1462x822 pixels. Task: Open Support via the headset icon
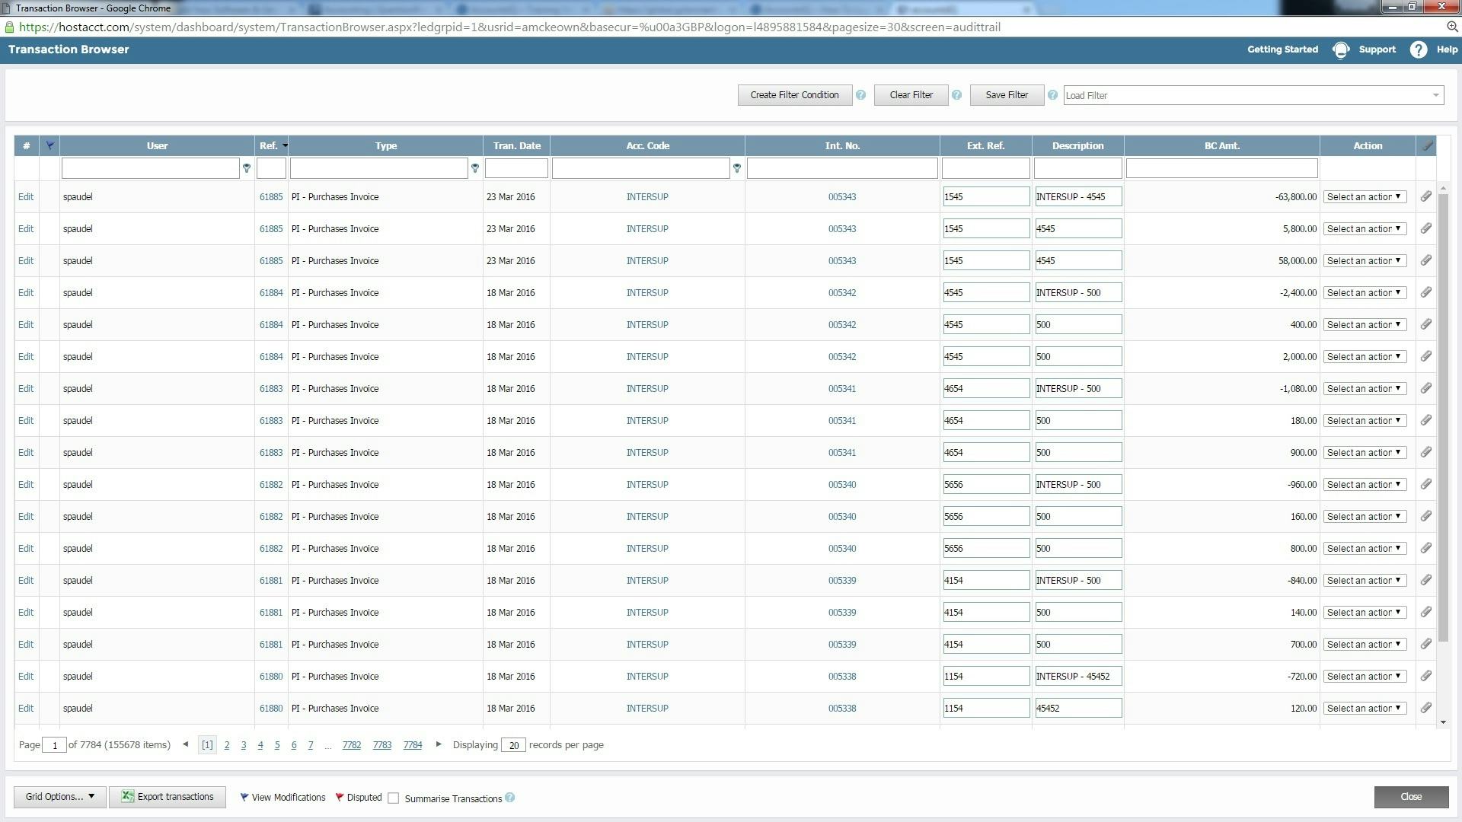tap(1341, 50)
